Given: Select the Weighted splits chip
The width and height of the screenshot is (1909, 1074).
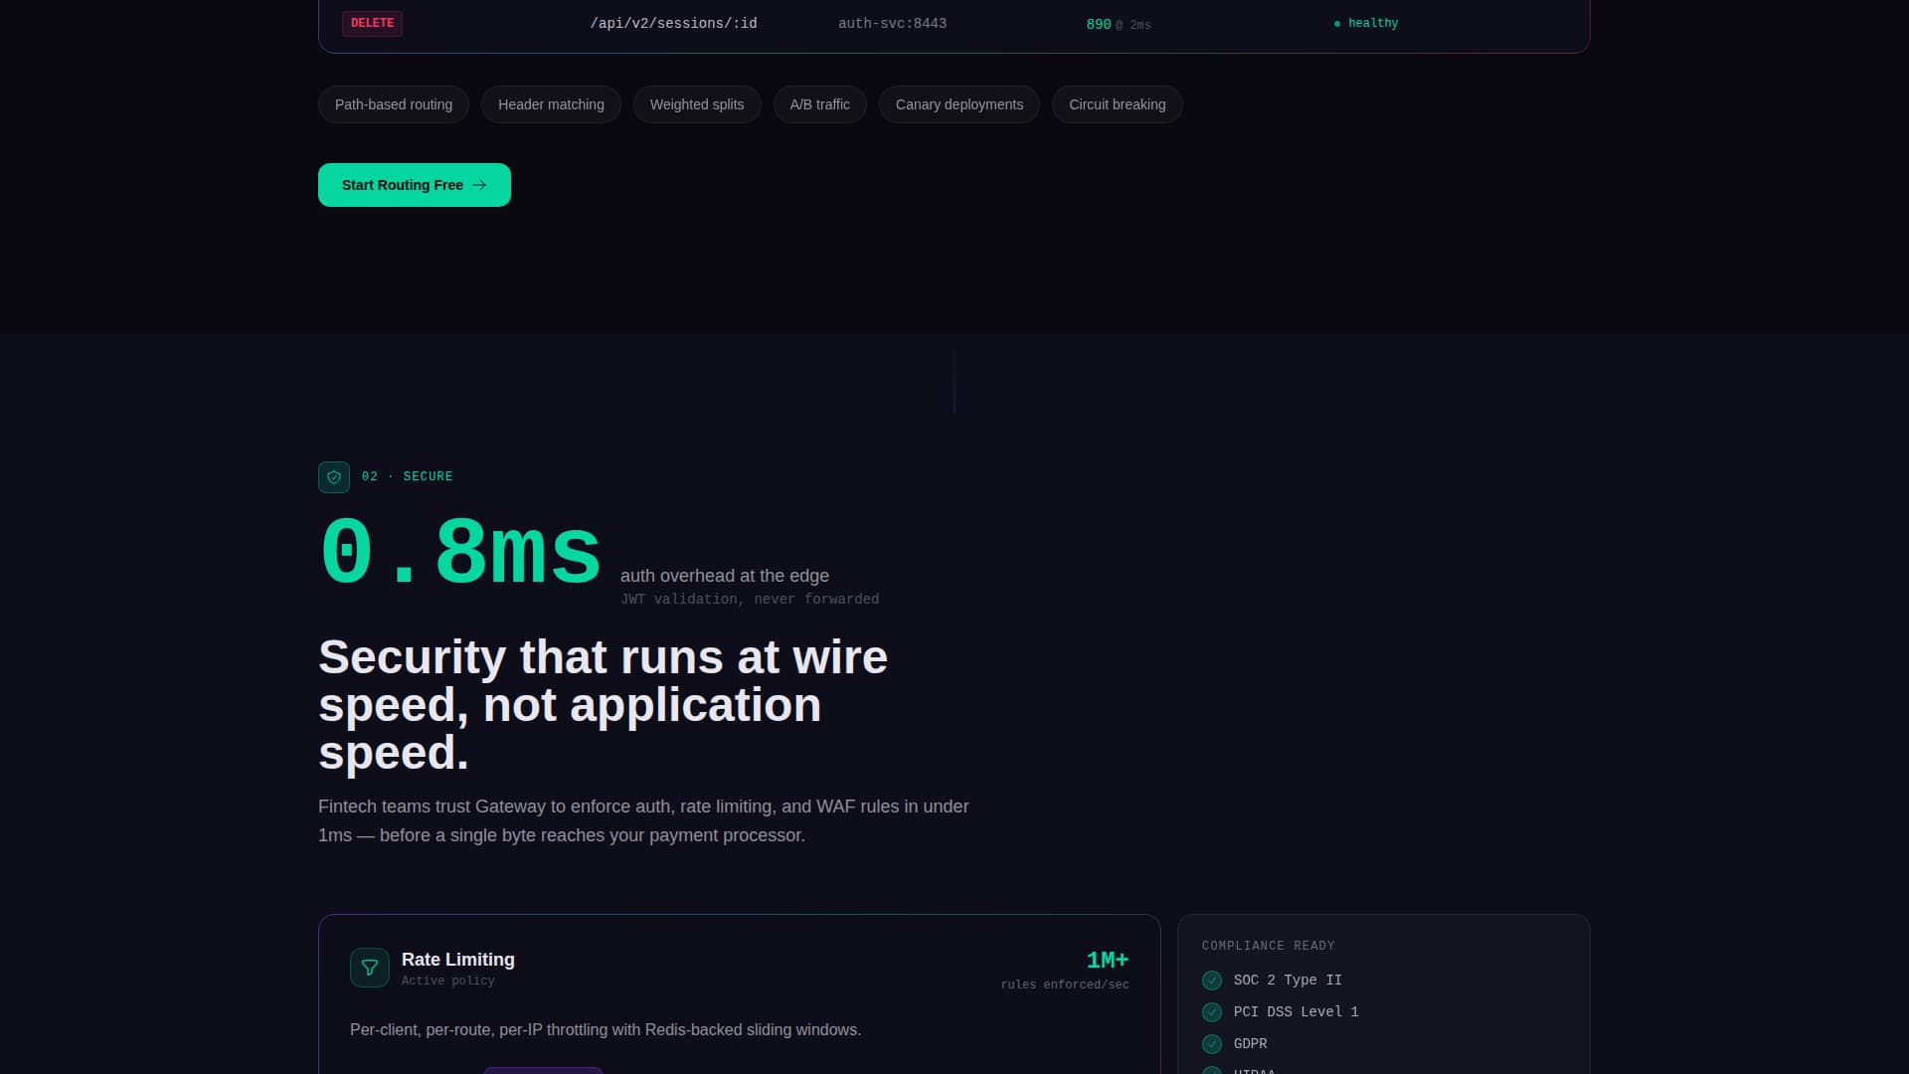Looking at the screenshot, I should point(697,104).
